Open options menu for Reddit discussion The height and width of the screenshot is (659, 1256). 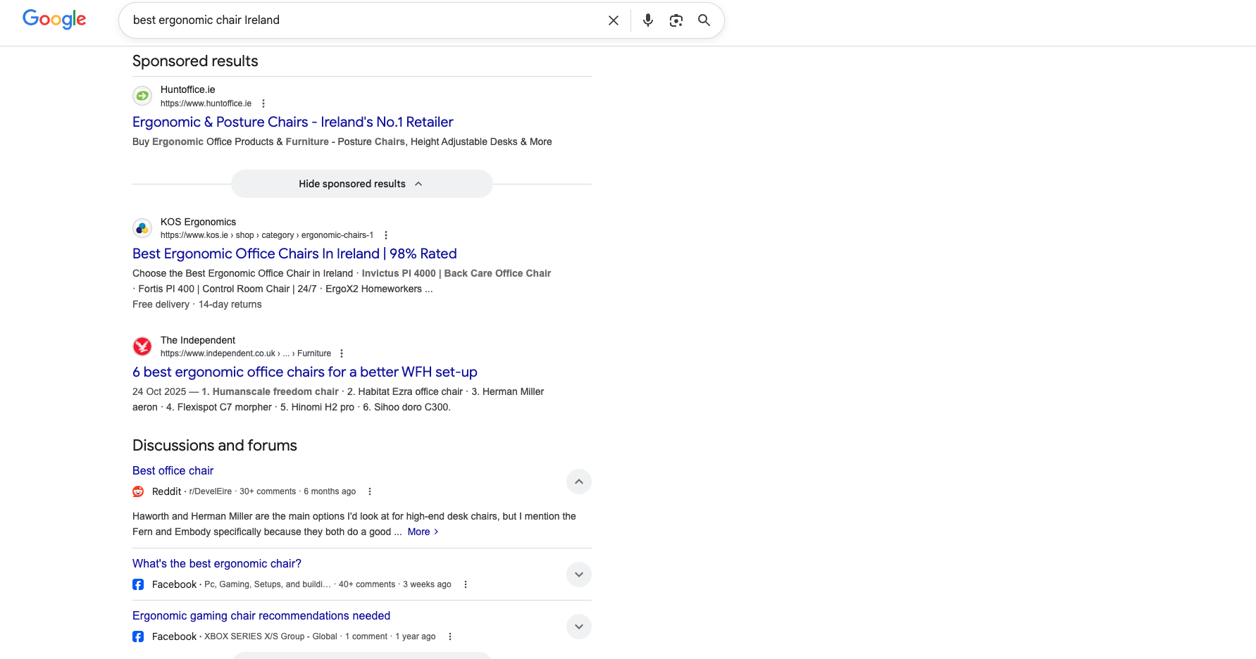370,491
